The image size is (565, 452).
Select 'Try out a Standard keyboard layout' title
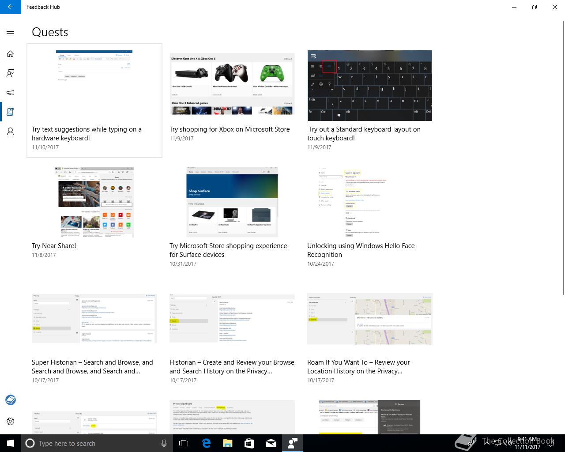coord(365,134)
